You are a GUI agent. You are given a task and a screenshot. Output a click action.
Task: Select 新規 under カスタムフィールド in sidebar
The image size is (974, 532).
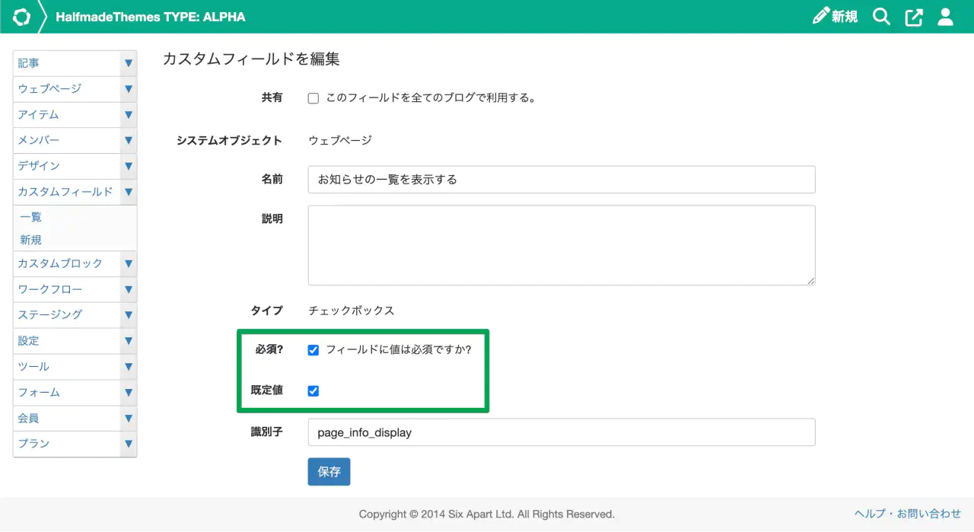(31, 240)
